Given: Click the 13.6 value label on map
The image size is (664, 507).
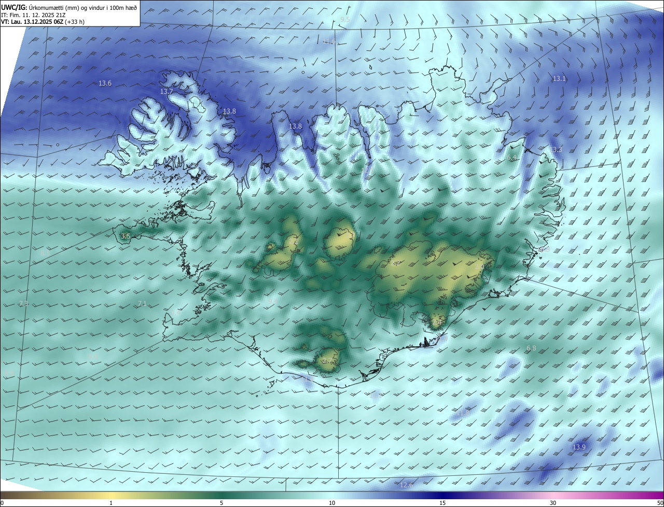Looking at the screenshot, I should pyautogui.click(x=105, y=83).
